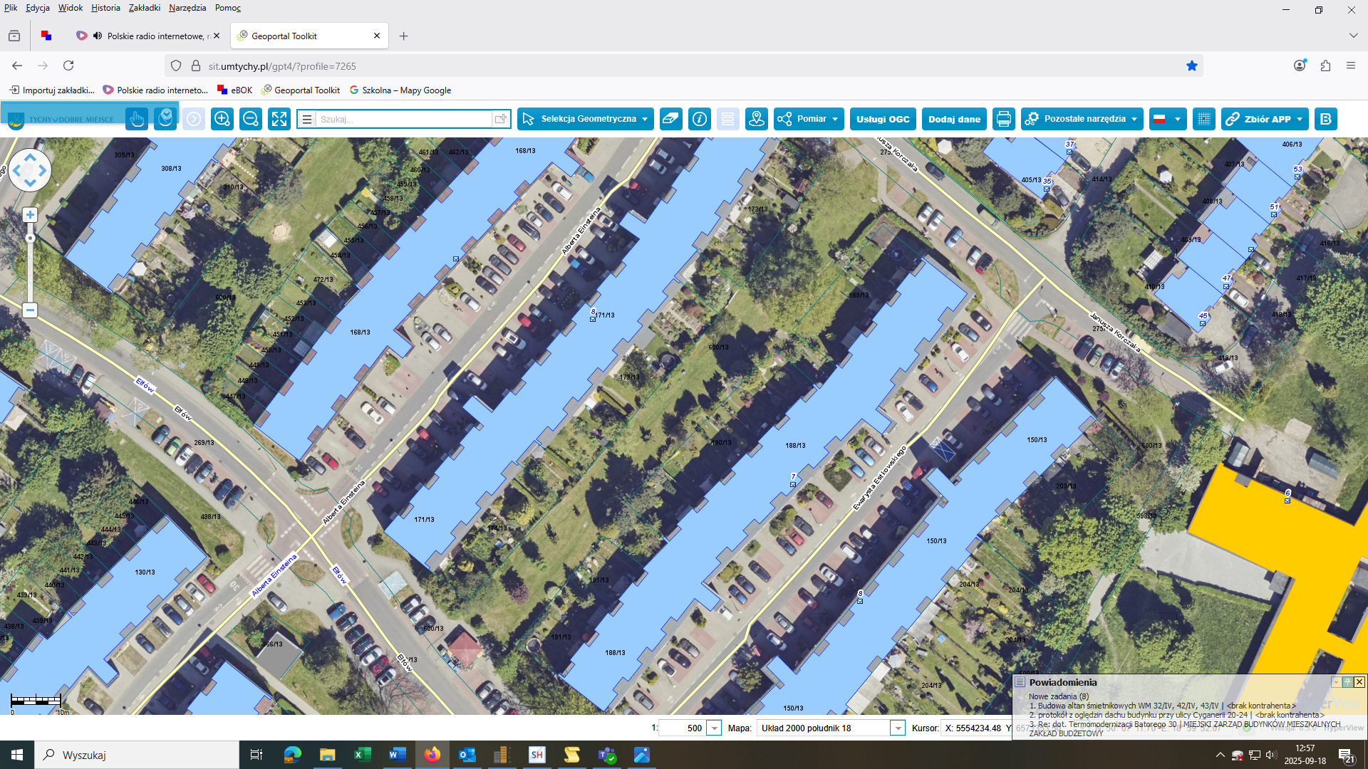1368x769 pixels.
Task: Click the printer icon in toolbar
Action: (1003, 119)
